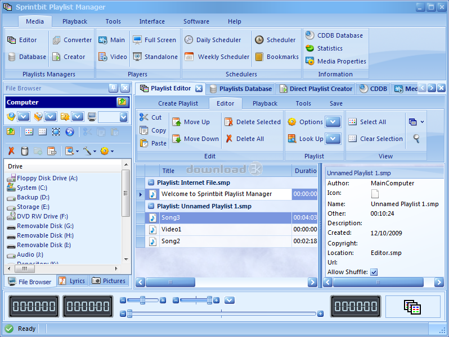This screenshot has height=337, width=449.
Task: Open the Help ribbon tab
Action: (235, 21)
